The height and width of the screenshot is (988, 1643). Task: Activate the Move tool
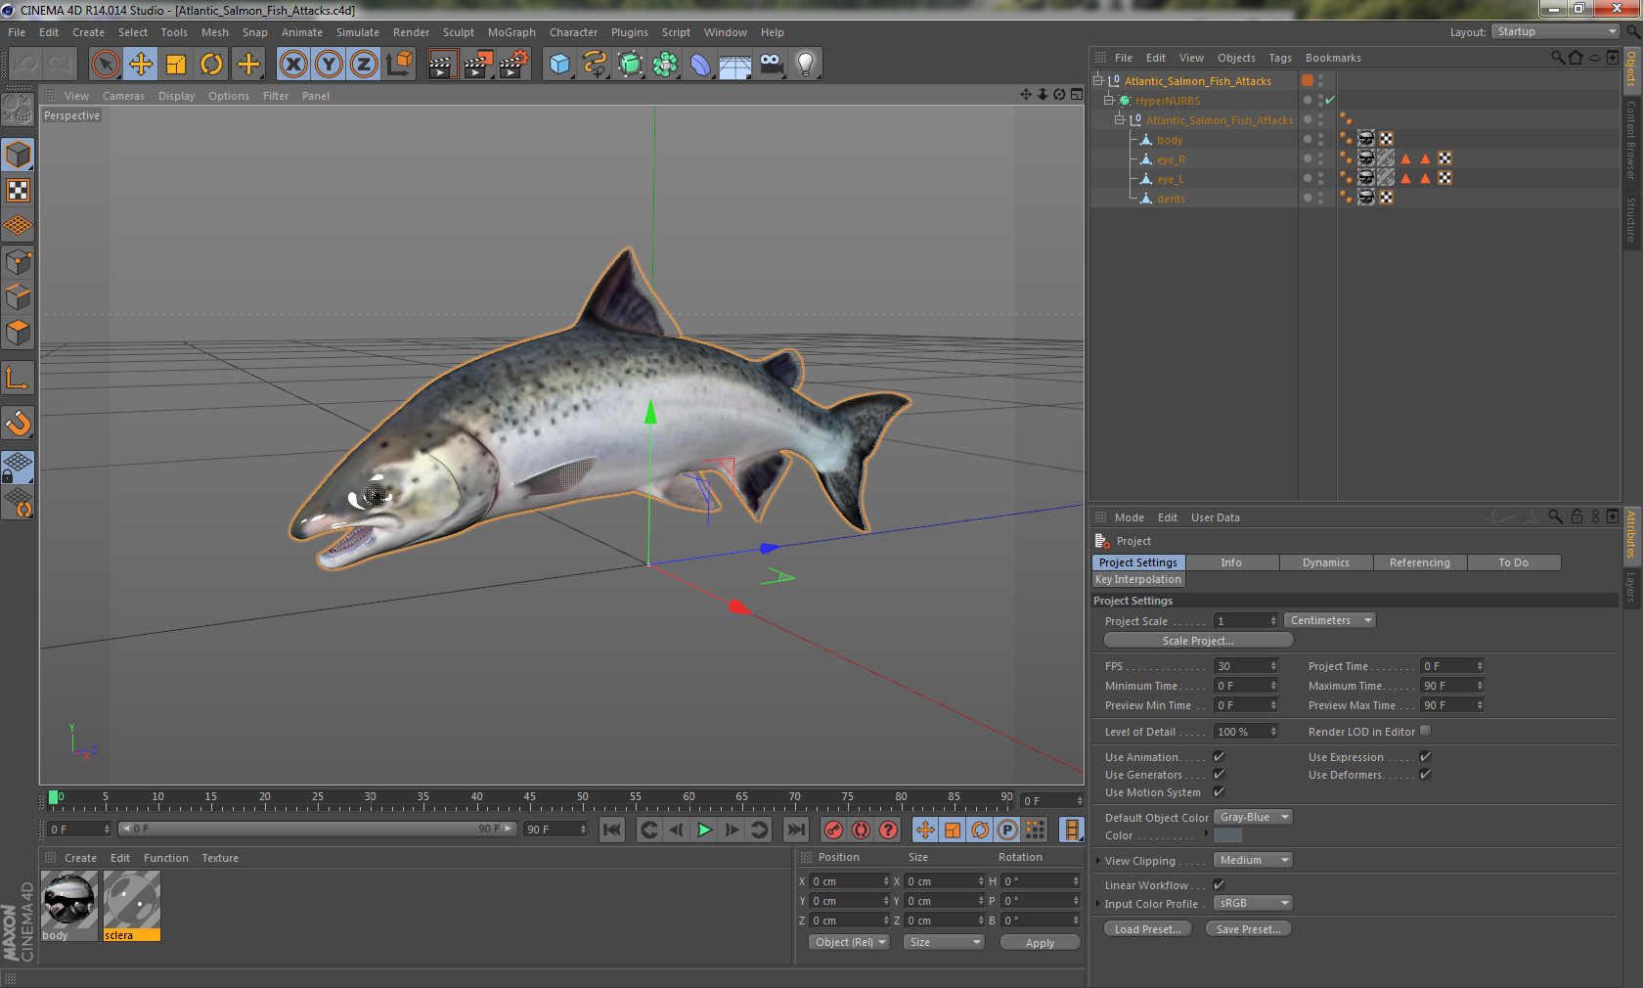click(141, 65)
